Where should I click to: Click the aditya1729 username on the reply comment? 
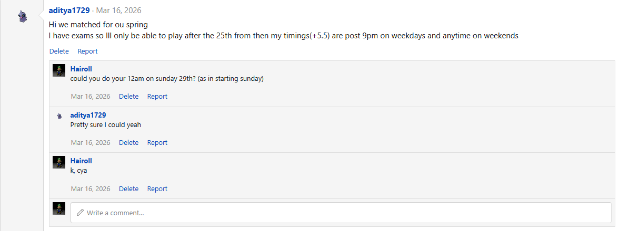pyautogui.click(x=88, y=115)
